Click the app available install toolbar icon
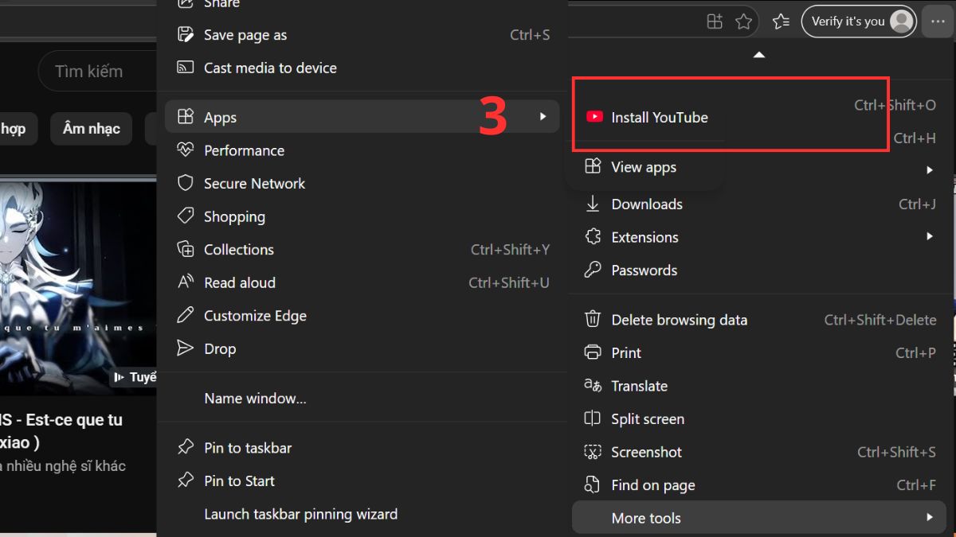The width and height of the screenshot is (956, 537). point(714,21)
